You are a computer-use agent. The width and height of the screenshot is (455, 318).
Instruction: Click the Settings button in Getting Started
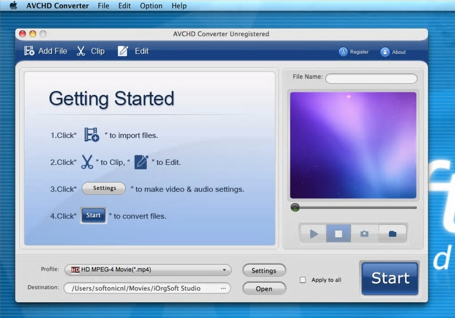click(104, 188)
